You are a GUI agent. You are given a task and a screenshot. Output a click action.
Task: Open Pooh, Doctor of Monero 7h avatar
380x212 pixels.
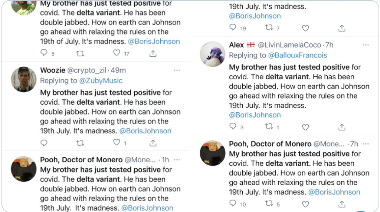click(x=213, y=153)
